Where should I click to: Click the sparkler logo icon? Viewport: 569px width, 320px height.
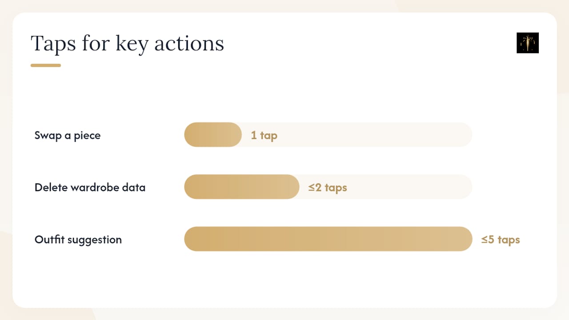click(x=528, y=43)
